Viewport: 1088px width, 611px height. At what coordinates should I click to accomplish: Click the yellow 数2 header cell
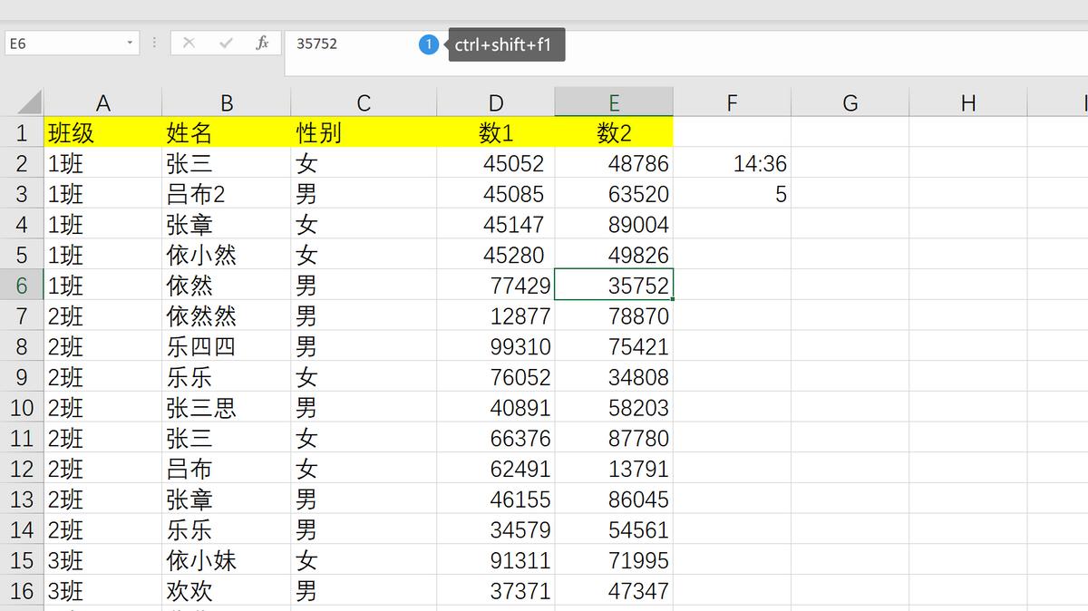[614, 132]
